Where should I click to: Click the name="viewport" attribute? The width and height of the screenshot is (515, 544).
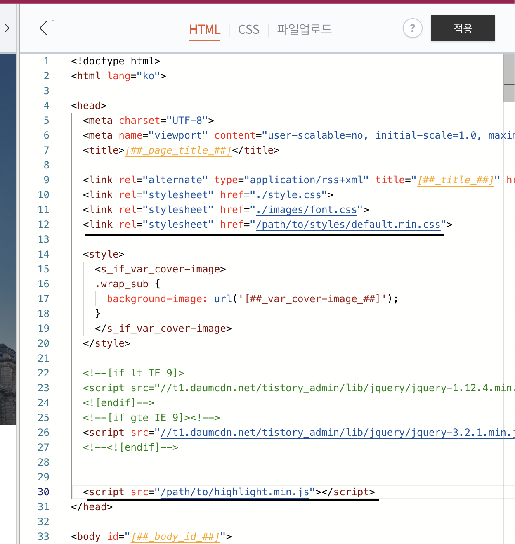point(163,135)
